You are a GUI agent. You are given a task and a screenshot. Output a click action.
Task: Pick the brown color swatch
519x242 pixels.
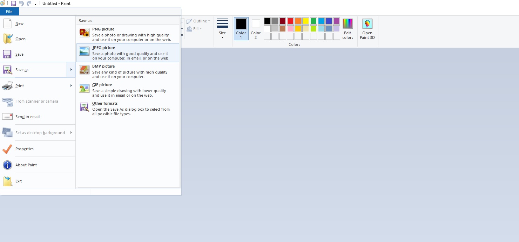coord(283,29)
